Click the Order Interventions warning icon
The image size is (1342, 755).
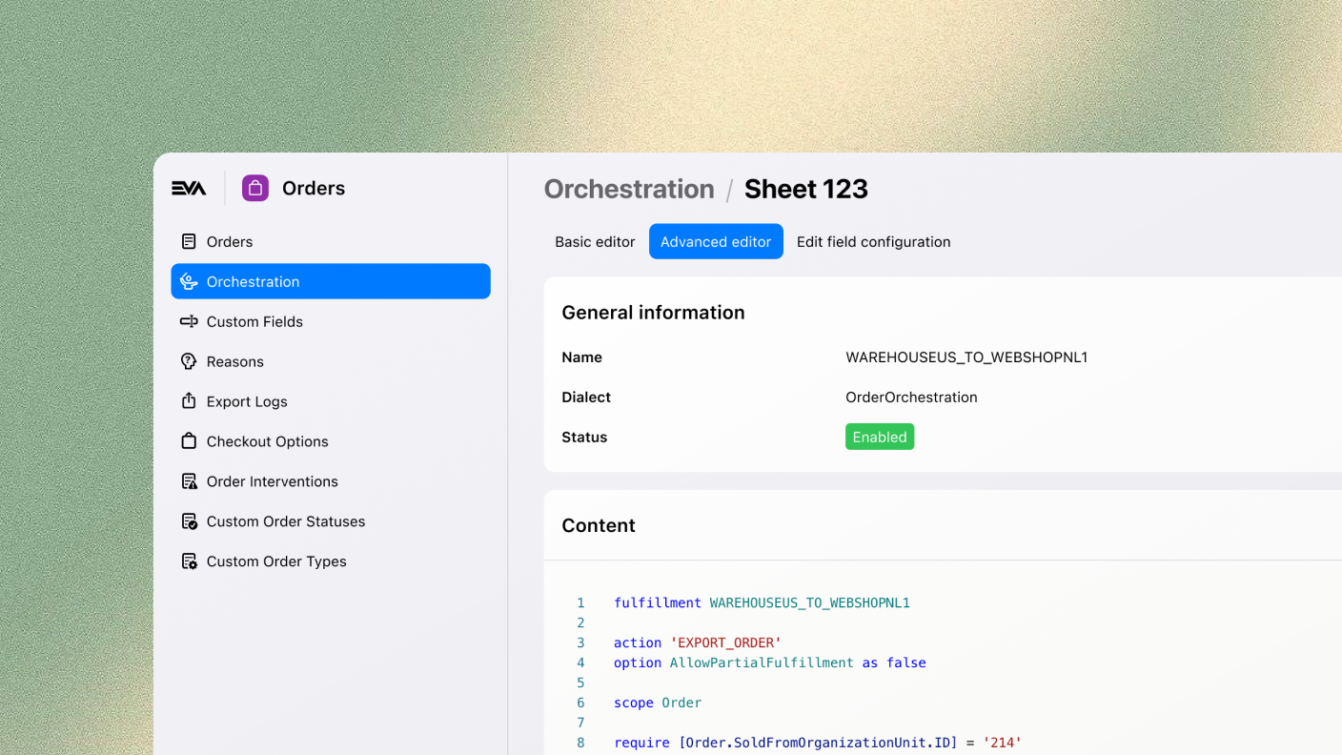(189, 481)
